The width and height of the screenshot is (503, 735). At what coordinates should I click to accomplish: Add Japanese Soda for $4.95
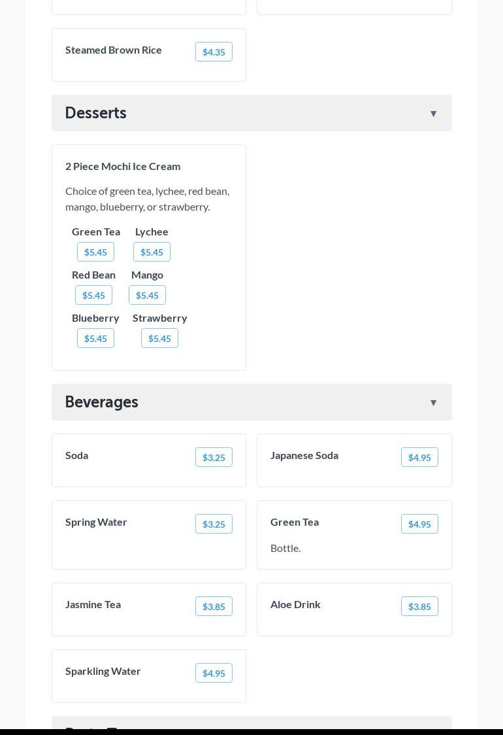coord(419,458)
